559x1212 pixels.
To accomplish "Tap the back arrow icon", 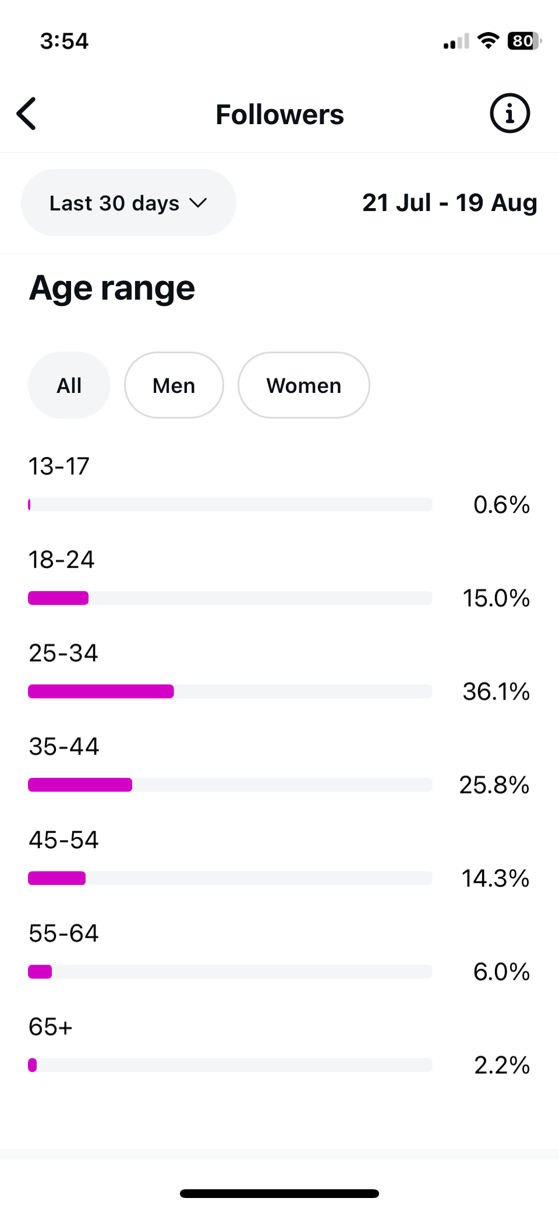I will pyautogui.click(x=27, y=114).
